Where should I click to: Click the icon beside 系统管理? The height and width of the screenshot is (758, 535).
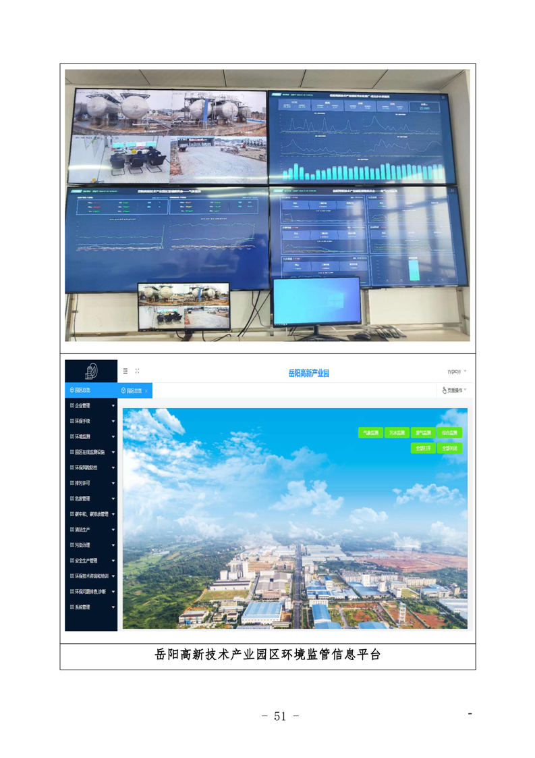click(72, 607)
